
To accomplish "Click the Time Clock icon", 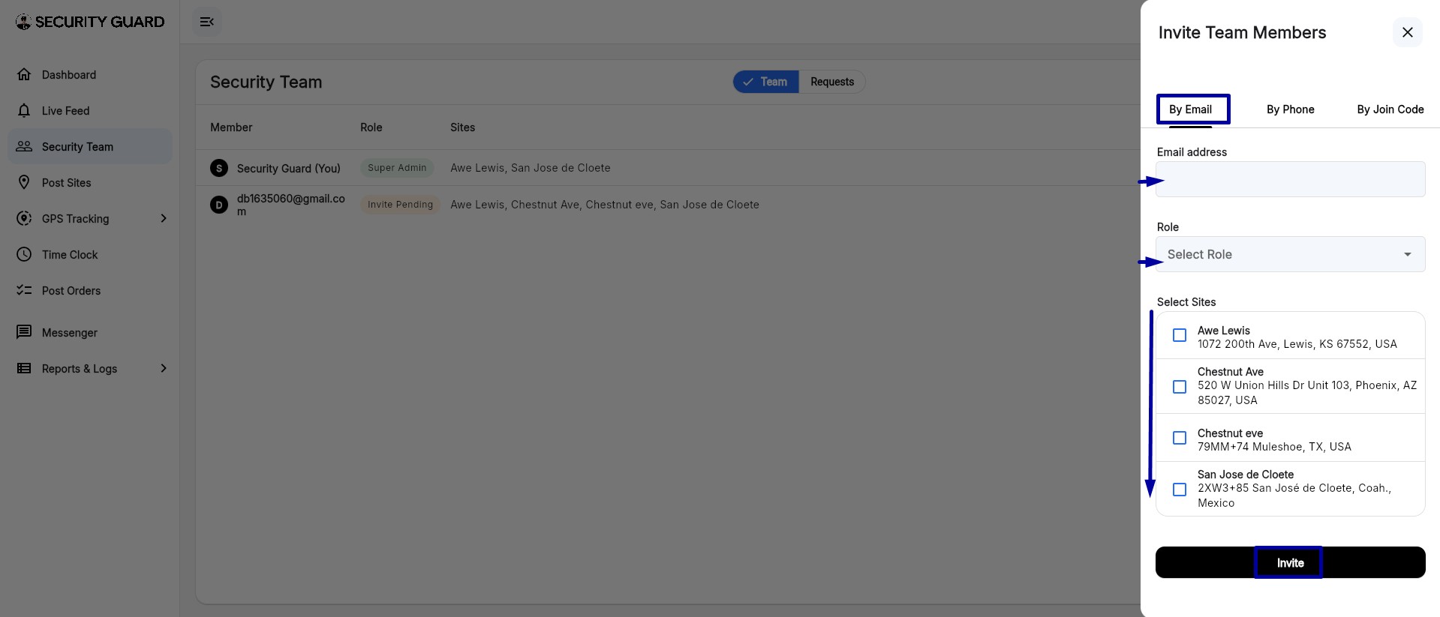I will click(x=24, y=254).
